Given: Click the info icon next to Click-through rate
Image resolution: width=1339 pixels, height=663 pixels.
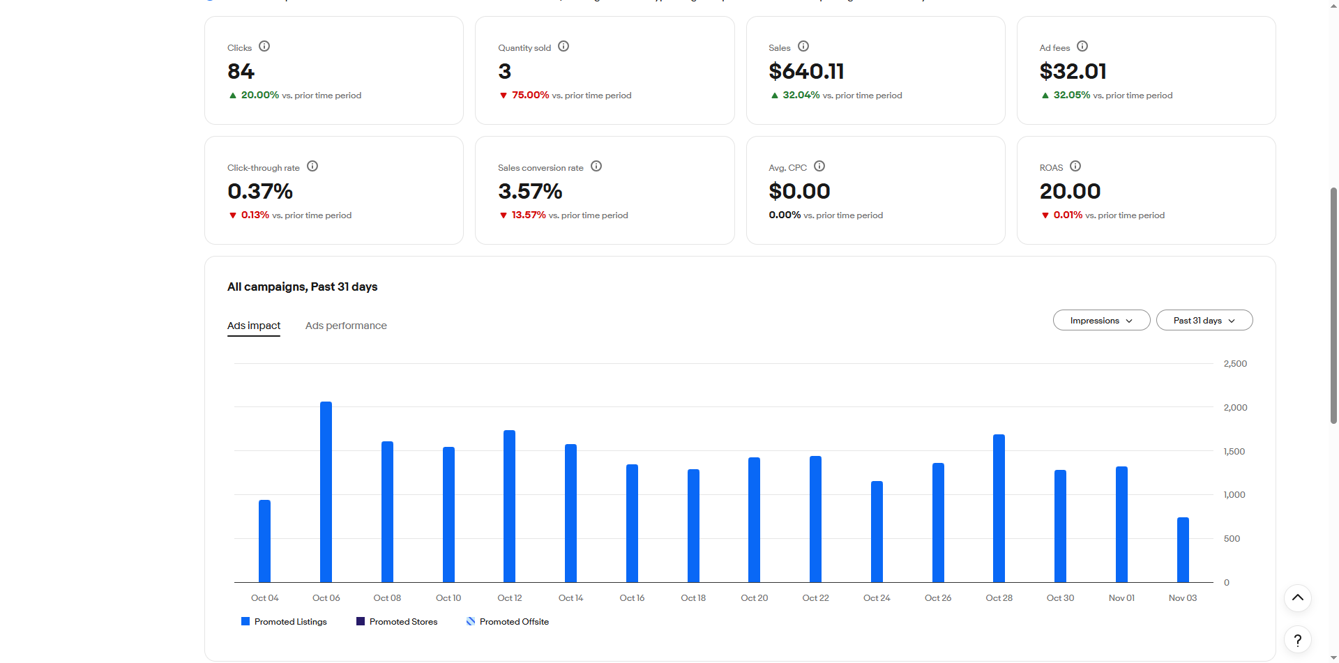Looking at the screenshot, I should pyautogui.click(x=312, y=167).
